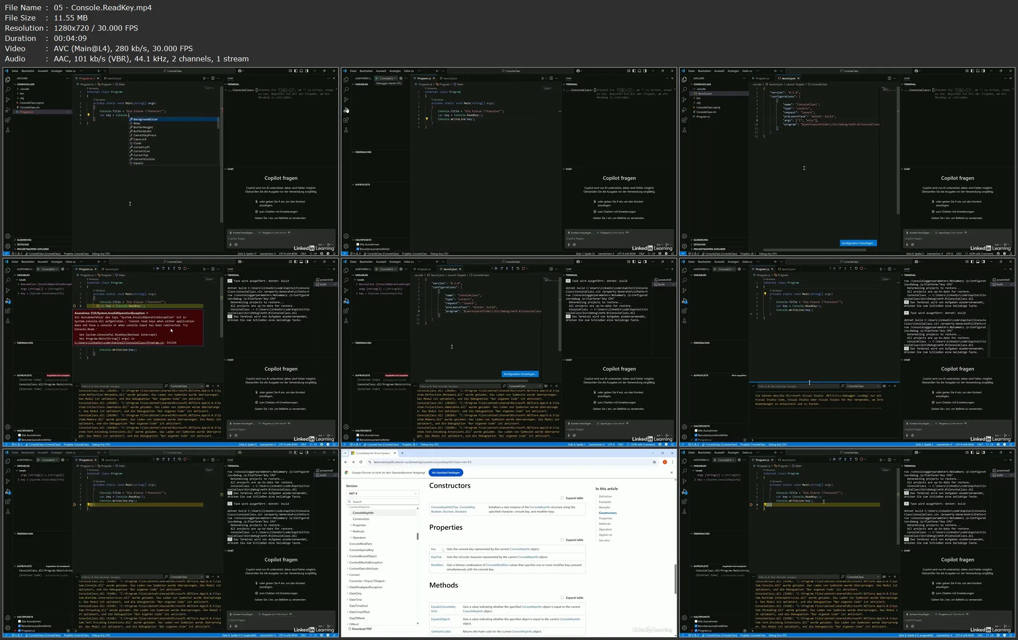Viewport: 1018px width, 640px height.
Task: Open Explorer icon in the suggestion-list frame
Action: pos(8,80)
